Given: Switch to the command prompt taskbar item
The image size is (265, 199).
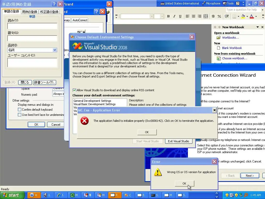Looking at the screenshot, I should pyautogui.click(x=155, y=195).
